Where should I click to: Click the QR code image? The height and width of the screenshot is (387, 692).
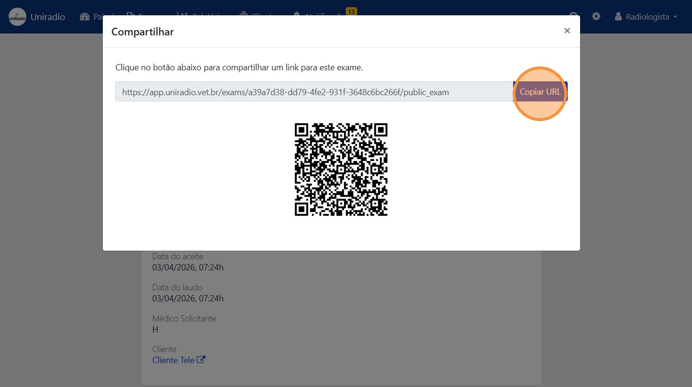(341, 170)
